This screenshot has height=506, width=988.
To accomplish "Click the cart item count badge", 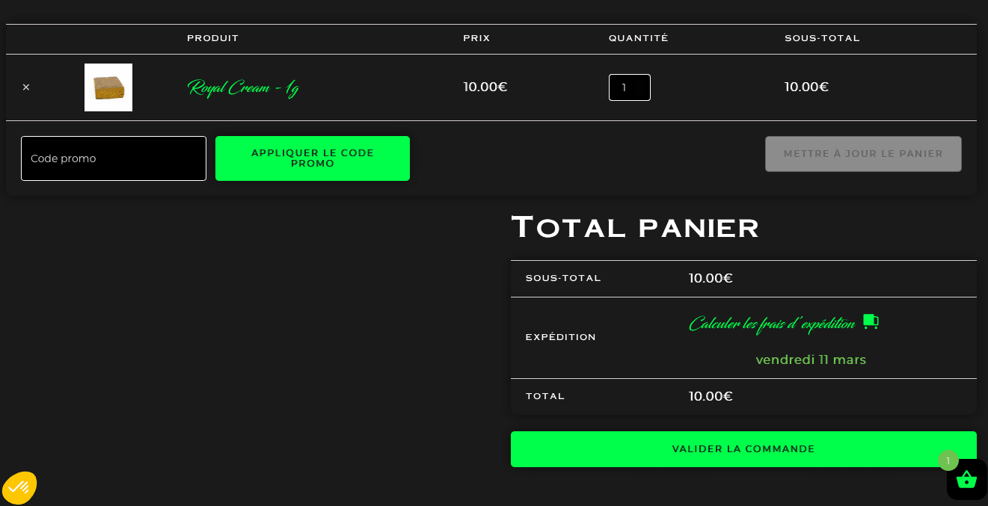I will tap(948, 460).
